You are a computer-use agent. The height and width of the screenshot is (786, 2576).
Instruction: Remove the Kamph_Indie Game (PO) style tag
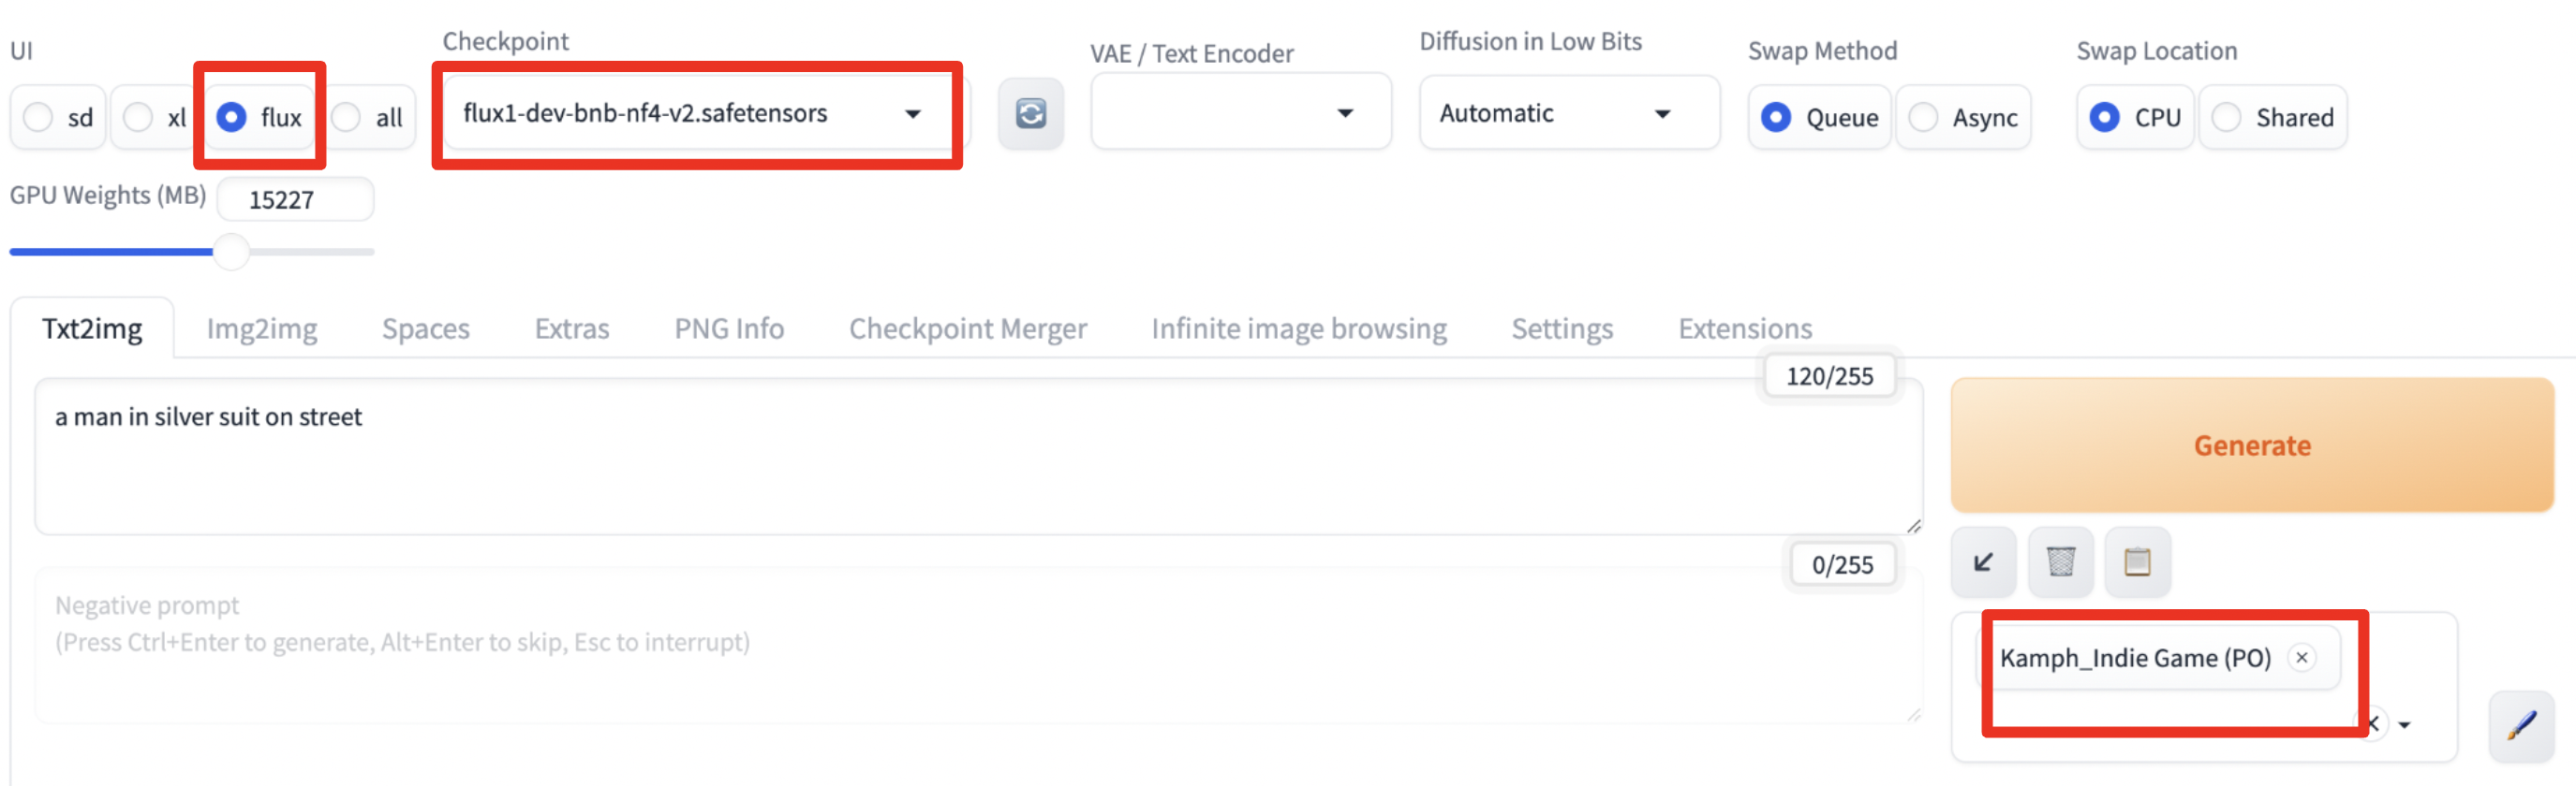coord(2302,657)
